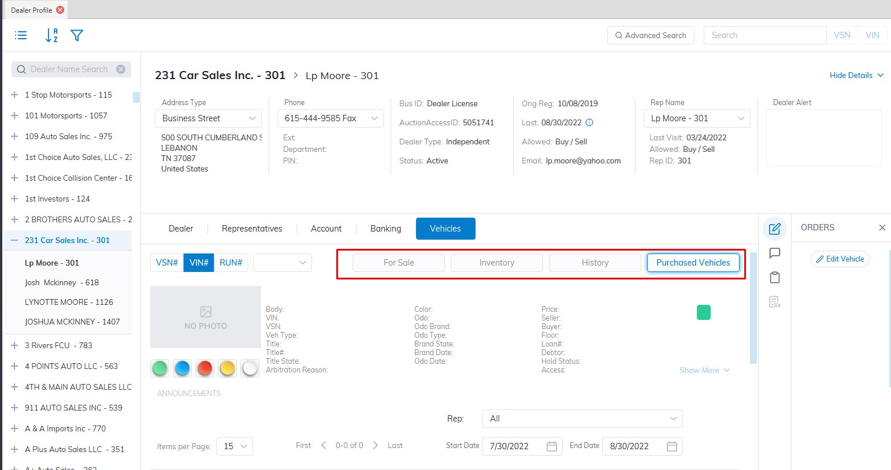891x470 pixels.
Task: Open the clipboard icon in side strip
Action: coord(774,277)
